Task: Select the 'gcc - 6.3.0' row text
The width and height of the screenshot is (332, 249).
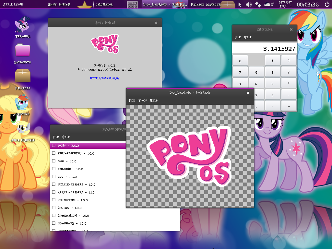Action: 67,177
